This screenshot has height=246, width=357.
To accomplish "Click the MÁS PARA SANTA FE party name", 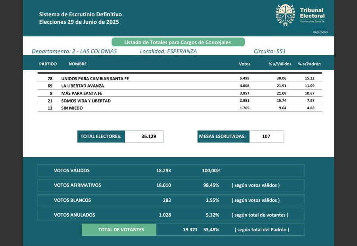I will click(x=81, y=93).
